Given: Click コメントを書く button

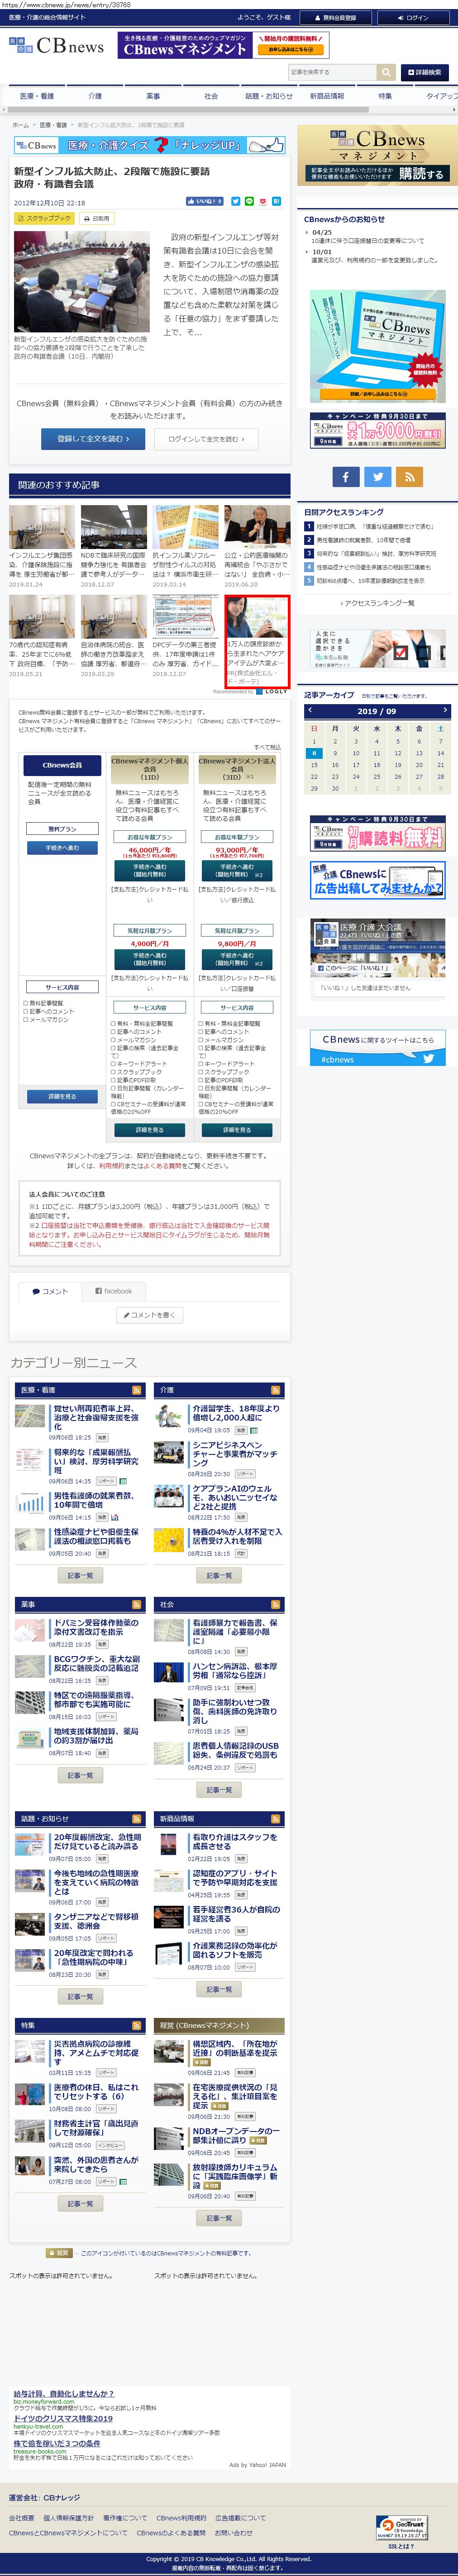Looking at the screenshot, I should [150, 1315].
